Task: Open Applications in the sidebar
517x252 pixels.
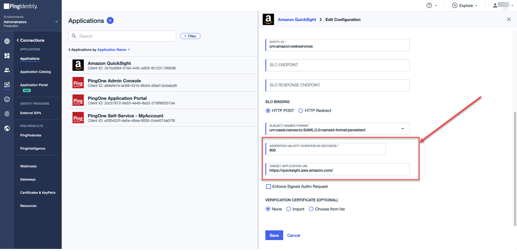Action: 30,59
